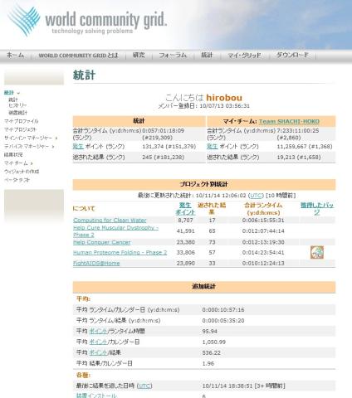Click the Human Proteome Folding badge icon

317,252
